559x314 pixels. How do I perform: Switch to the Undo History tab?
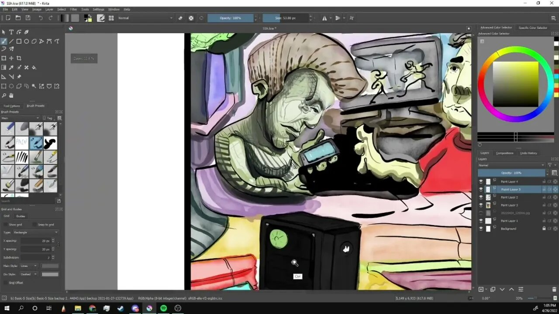pyautogui.click(x=528, y=153)
